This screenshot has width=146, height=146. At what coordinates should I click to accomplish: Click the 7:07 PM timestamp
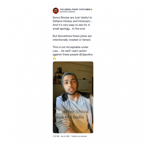(x=56, y=136)
